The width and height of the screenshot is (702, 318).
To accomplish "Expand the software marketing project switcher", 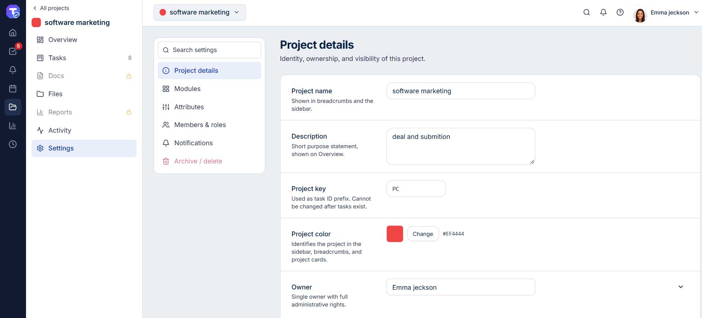I will (200, 12).
